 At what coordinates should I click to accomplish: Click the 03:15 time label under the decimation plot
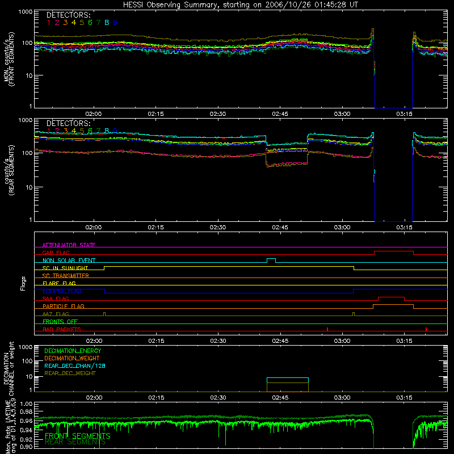pyautogui.click(x=404, y=398)
